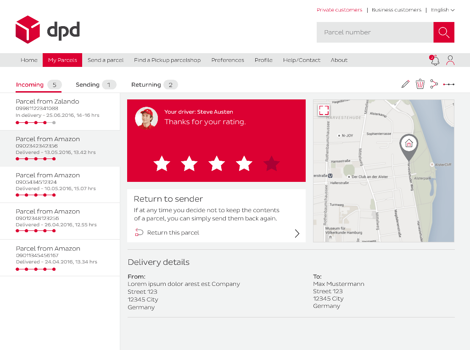
Task: Click the Business customers link
Action: tap(396, 10)
